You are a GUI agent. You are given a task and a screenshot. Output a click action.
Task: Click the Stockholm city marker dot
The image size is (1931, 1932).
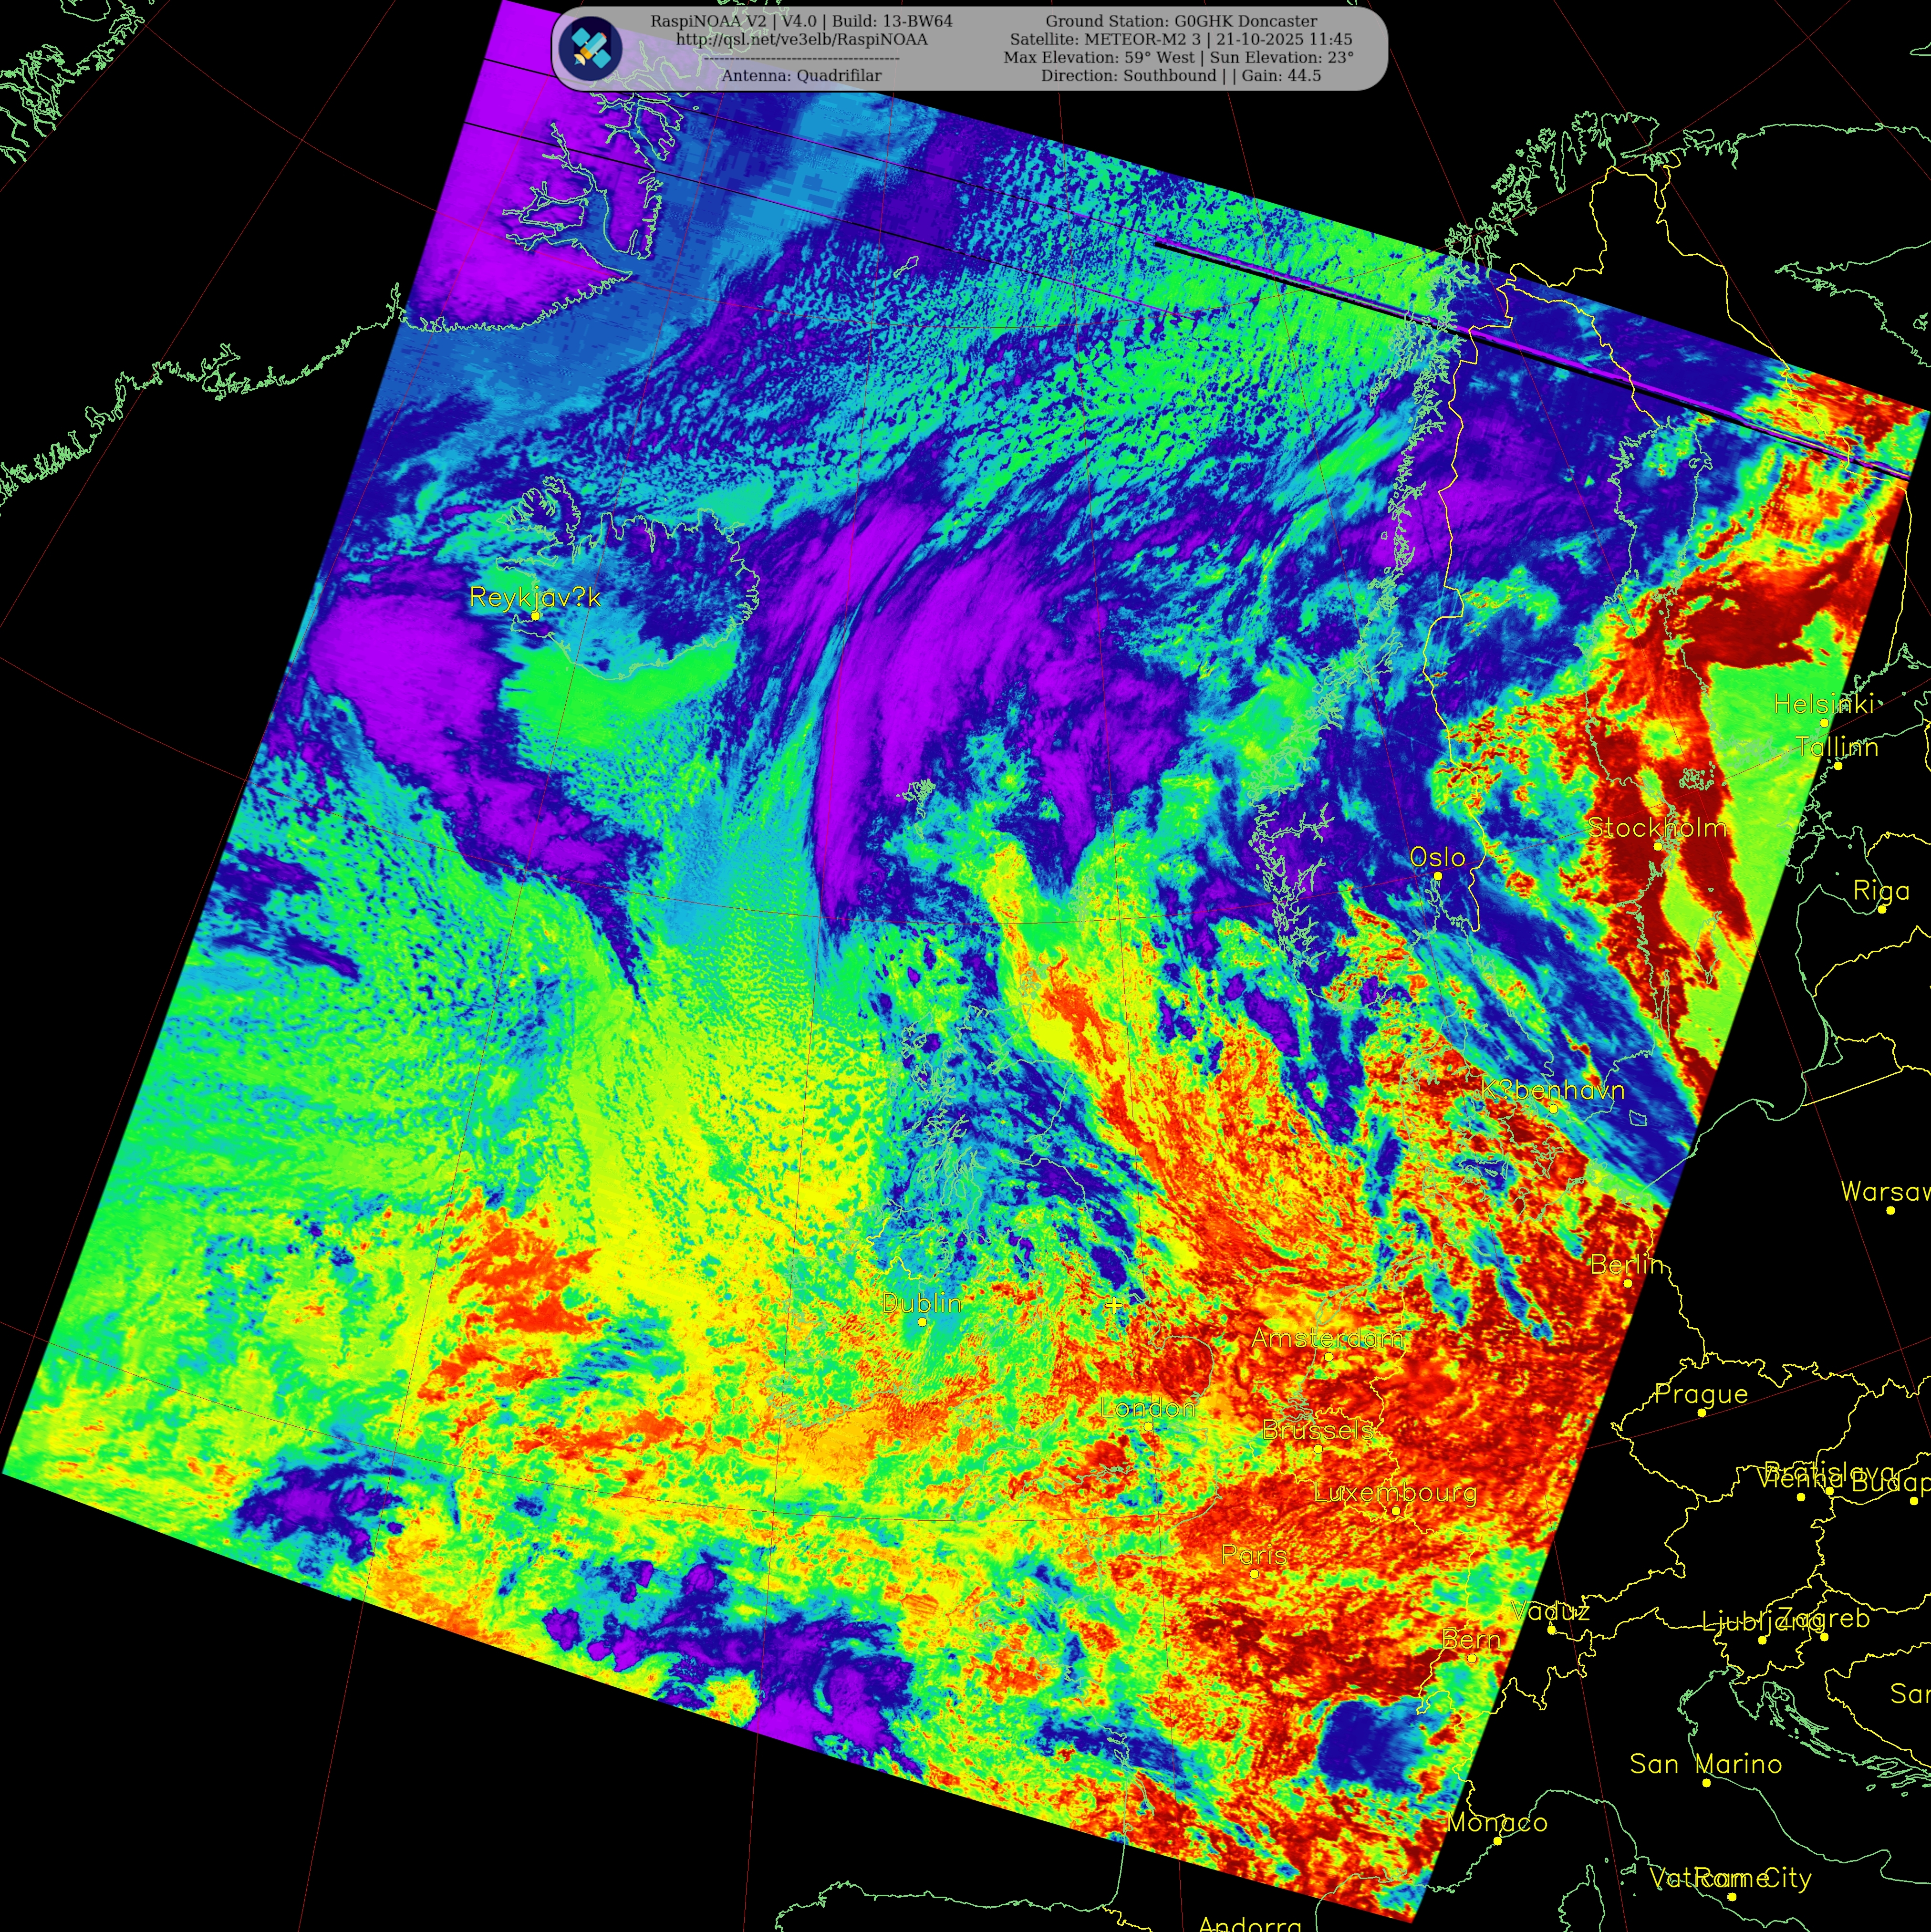pyautogui.click(x=1658, y=847)
